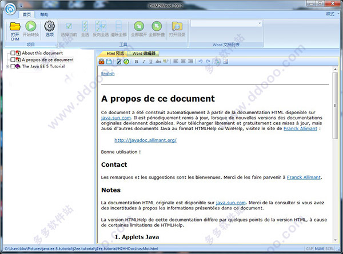This screenshot has height=254, width=343.
Task: Open options with the gear icon
Action: (49, 29)
